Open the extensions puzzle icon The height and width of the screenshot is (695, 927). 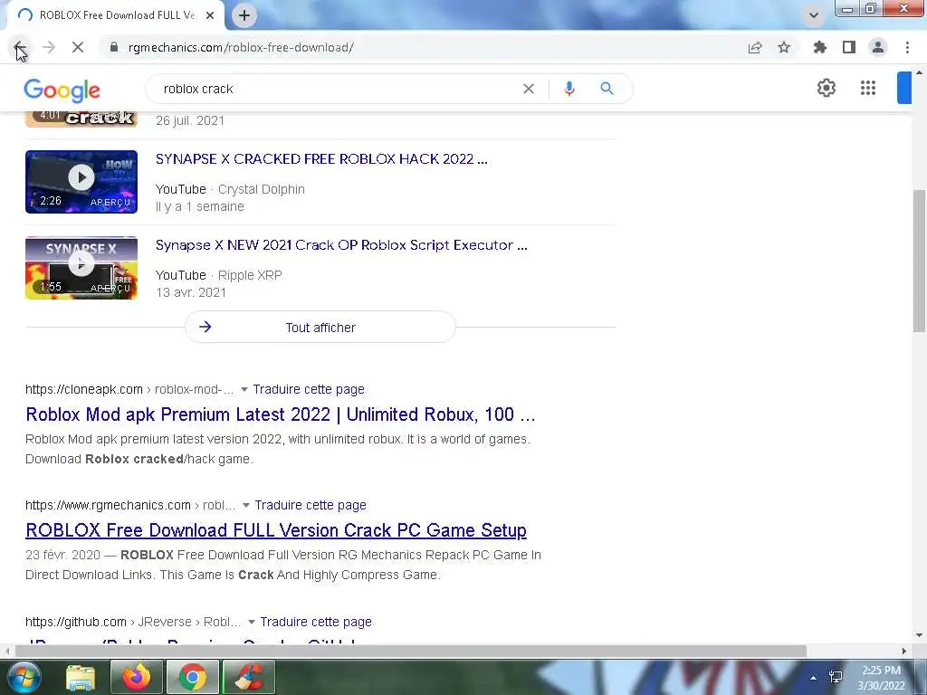[x=819, y=47]
